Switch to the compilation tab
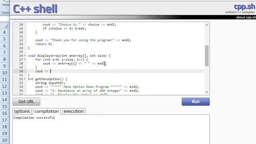 pyautogui.click(x=46, y=111)
